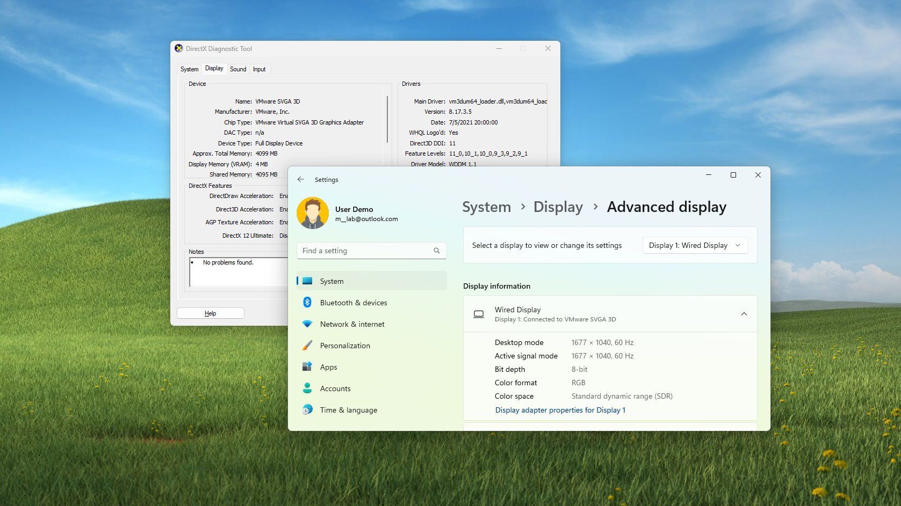This screenshot has height=506, width=901.
Task: Click the DirectX 12 Ultimate label
Action: click(x=248, y=236)
